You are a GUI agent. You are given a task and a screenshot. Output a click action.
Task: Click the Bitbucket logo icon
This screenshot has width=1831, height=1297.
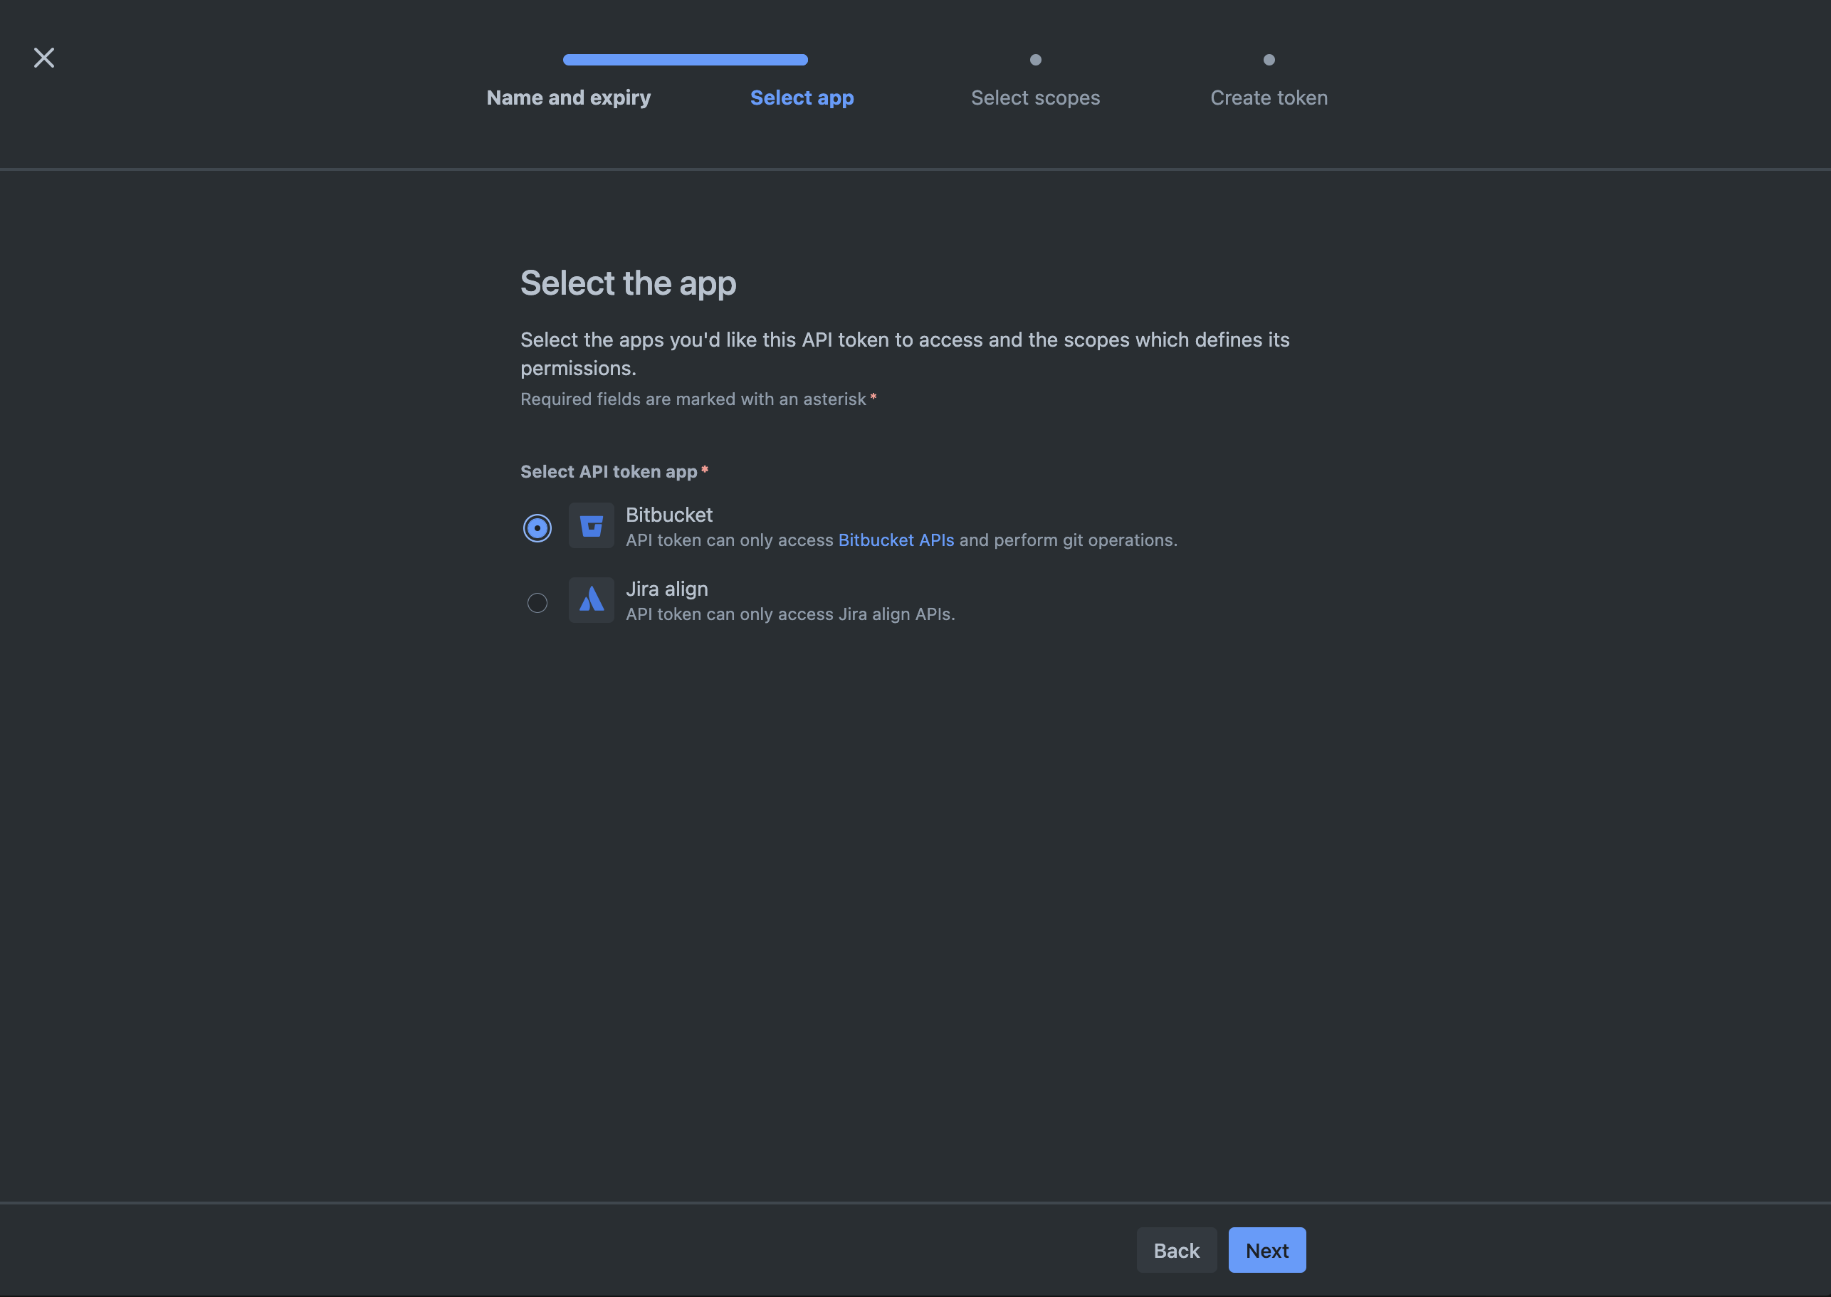[591, 525]
